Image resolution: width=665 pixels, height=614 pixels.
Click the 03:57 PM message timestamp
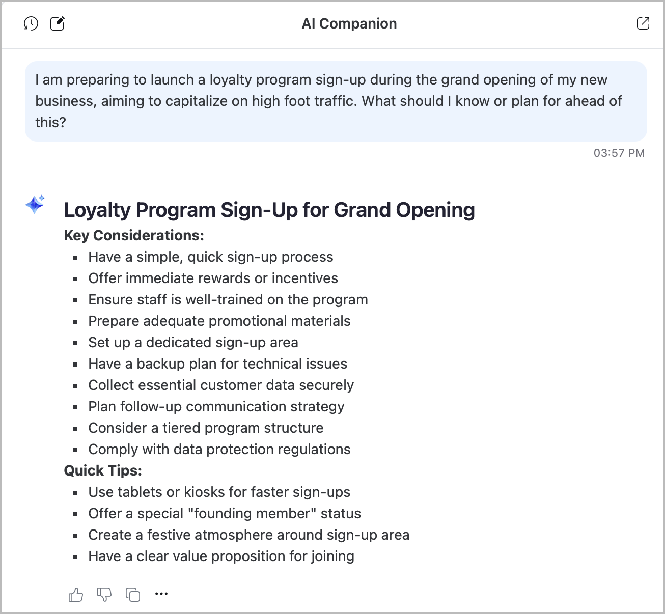coord(619,153)
